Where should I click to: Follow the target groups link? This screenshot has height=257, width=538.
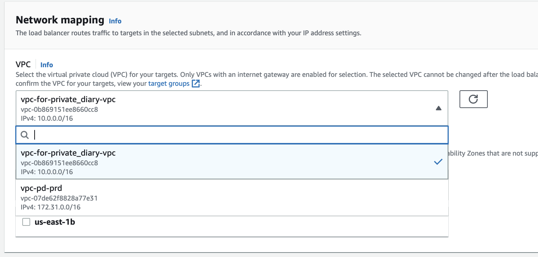(169, 84)
